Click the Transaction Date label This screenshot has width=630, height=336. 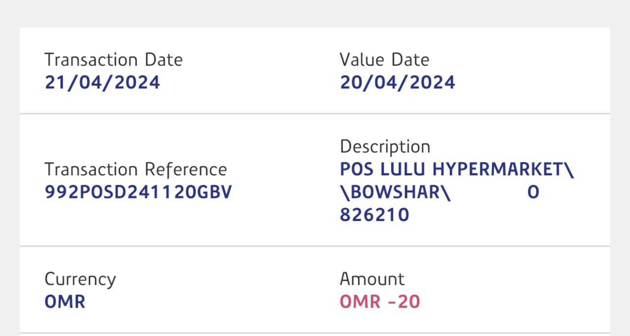click(x=113, y=60)
